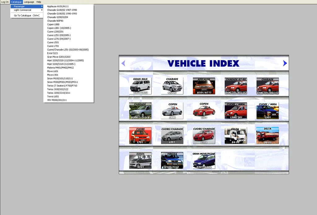Pick Copen L881 (10/2005-) menu entry
This screenshot has width=317, height=215.
68,28
